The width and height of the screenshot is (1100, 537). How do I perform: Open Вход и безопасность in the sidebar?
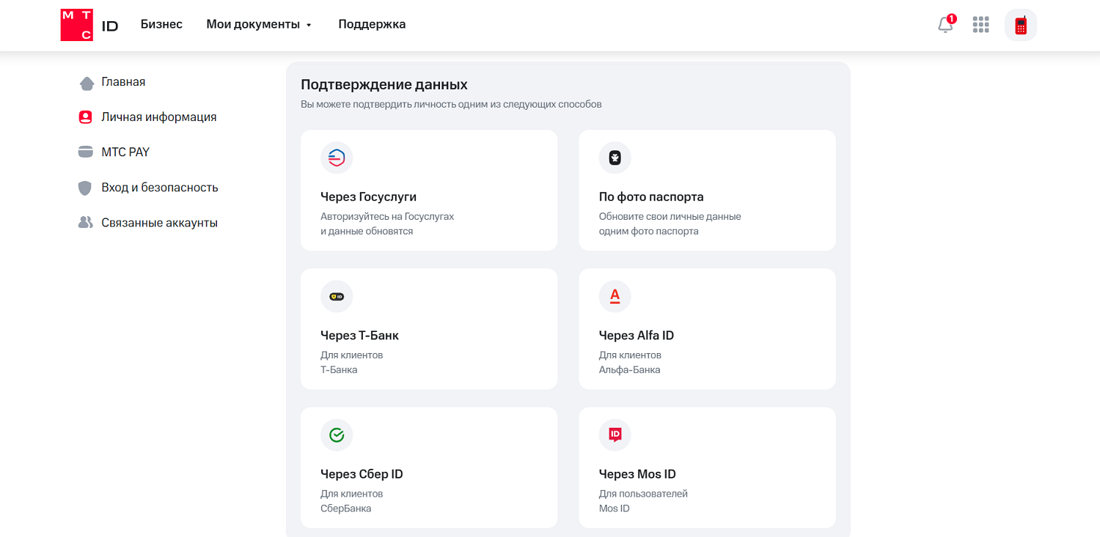(160, 188)
